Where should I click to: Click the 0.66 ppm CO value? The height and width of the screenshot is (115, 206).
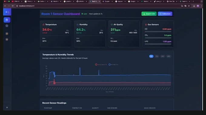pyautogui.click(x=167, y=29)
